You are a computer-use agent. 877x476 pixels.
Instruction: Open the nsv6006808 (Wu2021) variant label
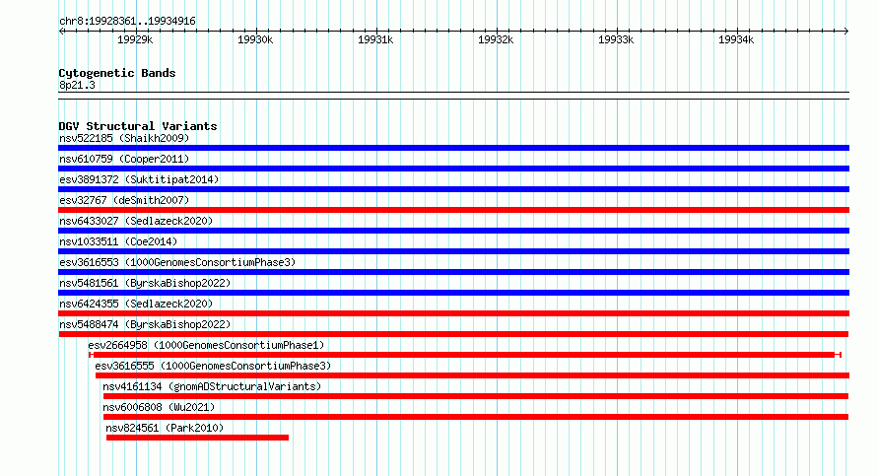pyautogui.click(x=159, y=407)
